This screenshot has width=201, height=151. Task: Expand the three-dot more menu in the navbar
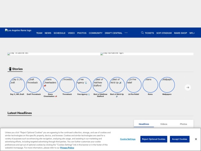pyautogui.click(x=126, y=33)
